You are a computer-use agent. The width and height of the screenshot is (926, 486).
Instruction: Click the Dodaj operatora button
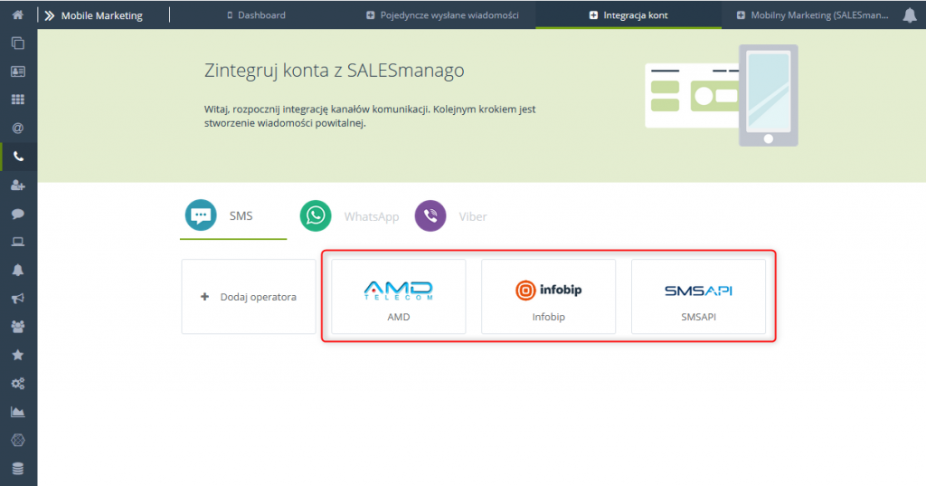click(249, 297)
